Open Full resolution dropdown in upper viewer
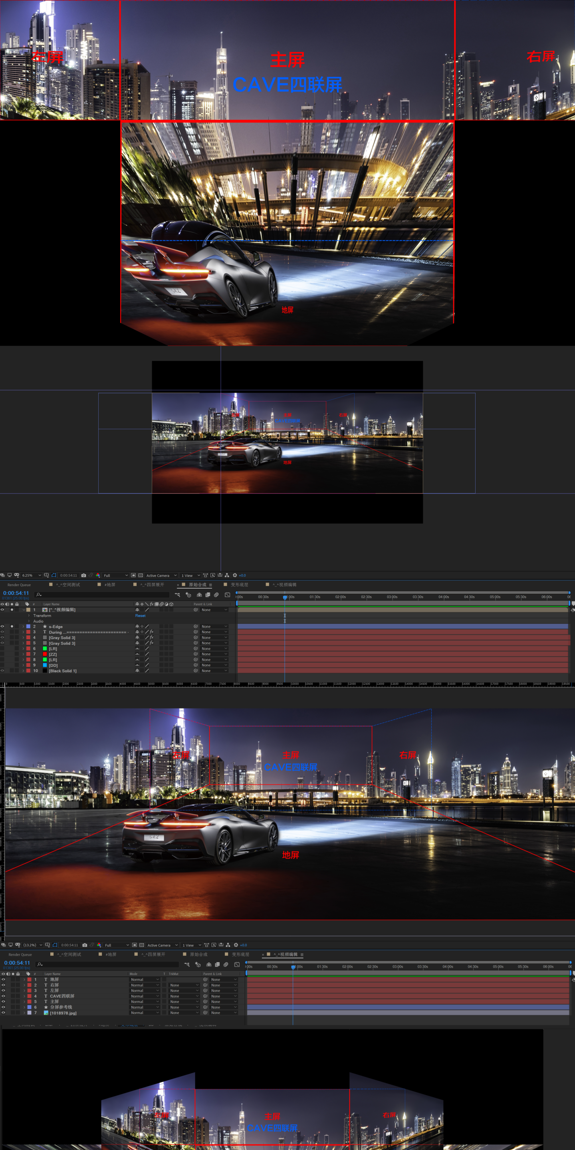575x1150 pixels. click(x=115, y=575)
